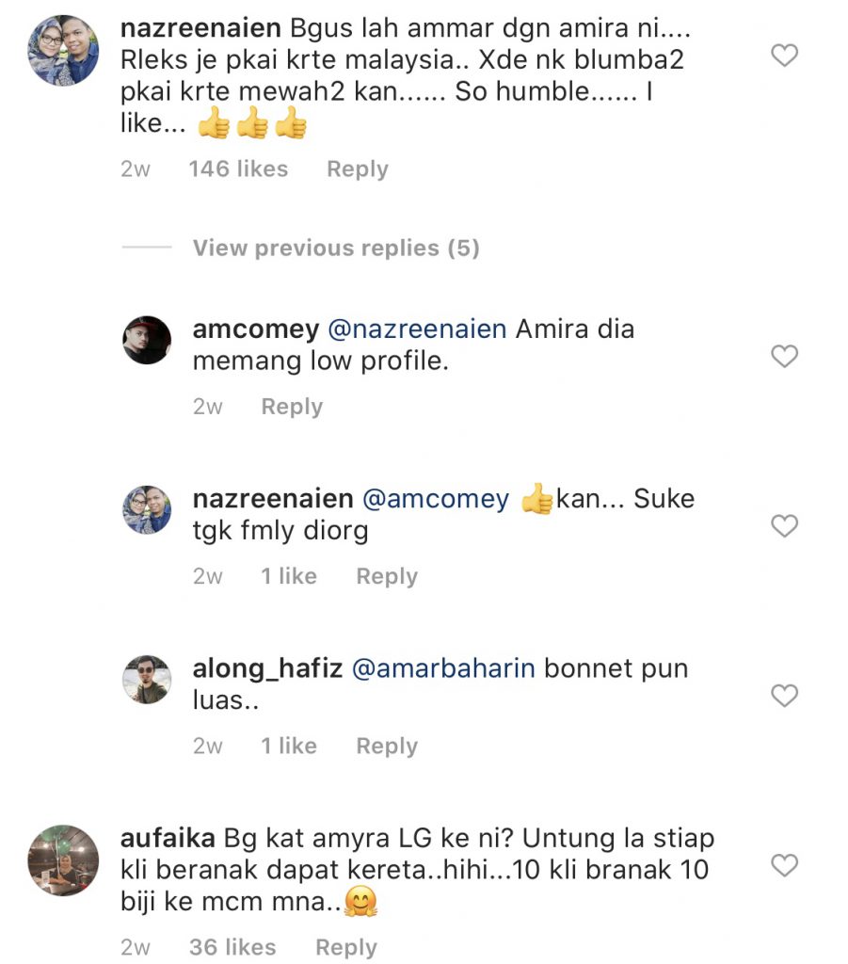Open @amarbaharin mention link
This screenshot has height=964, width=848.
(x=443, y=669)
